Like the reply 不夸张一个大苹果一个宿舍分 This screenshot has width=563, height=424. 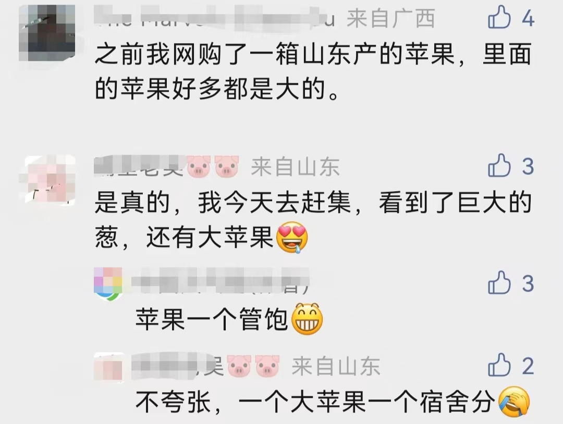coord(499,365)
